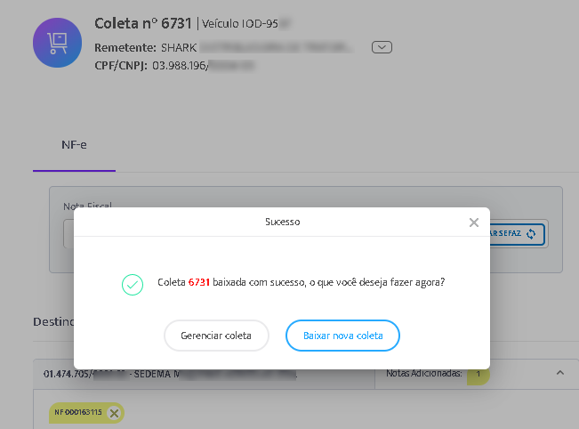Click the SEFAZ refresh arrows icon
579x429 pixels.
pos(531,233)
